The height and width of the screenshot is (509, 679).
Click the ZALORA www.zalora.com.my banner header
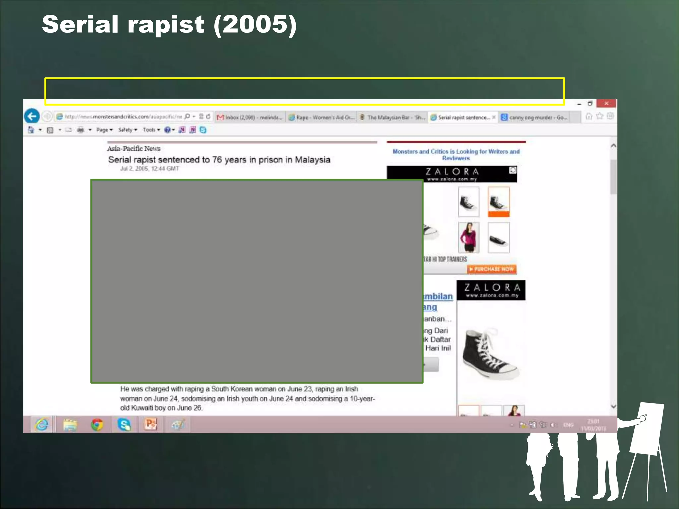[452, 174]
